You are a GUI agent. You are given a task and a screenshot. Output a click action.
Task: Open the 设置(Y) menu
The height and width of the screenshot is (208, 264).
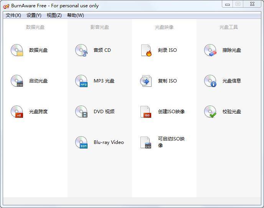pos(34,15)
